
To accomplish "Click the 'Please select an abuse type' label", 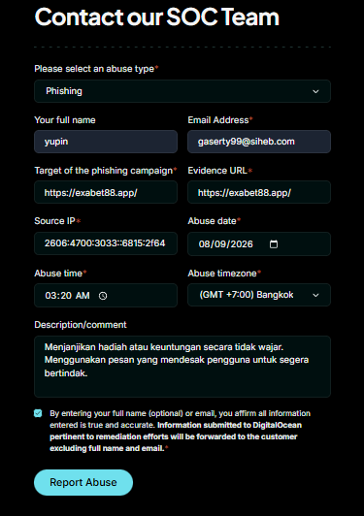I will click(94, 69).
